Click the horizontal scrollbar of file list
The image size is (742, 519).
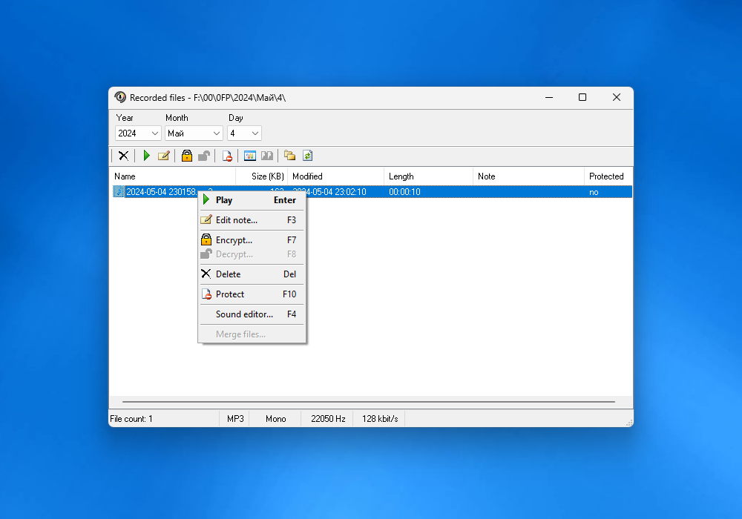pyautogui.click(x=369, y=402)
